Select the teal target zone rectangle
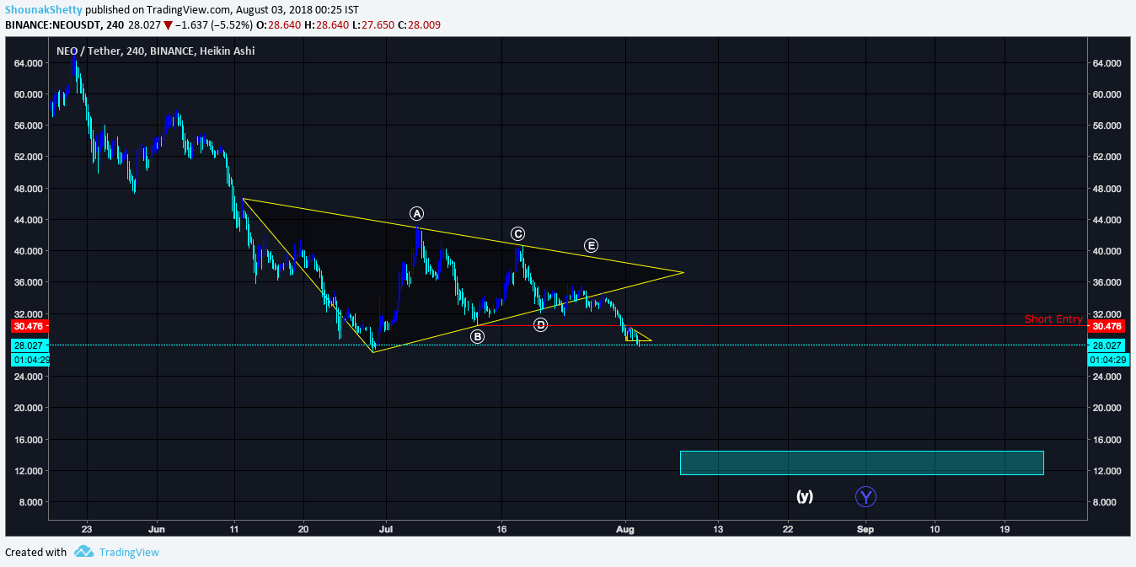 861,463
